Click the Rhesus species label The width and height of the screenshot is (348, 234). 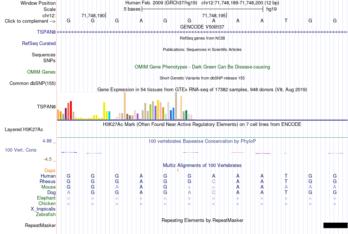(x=48, y=181)
